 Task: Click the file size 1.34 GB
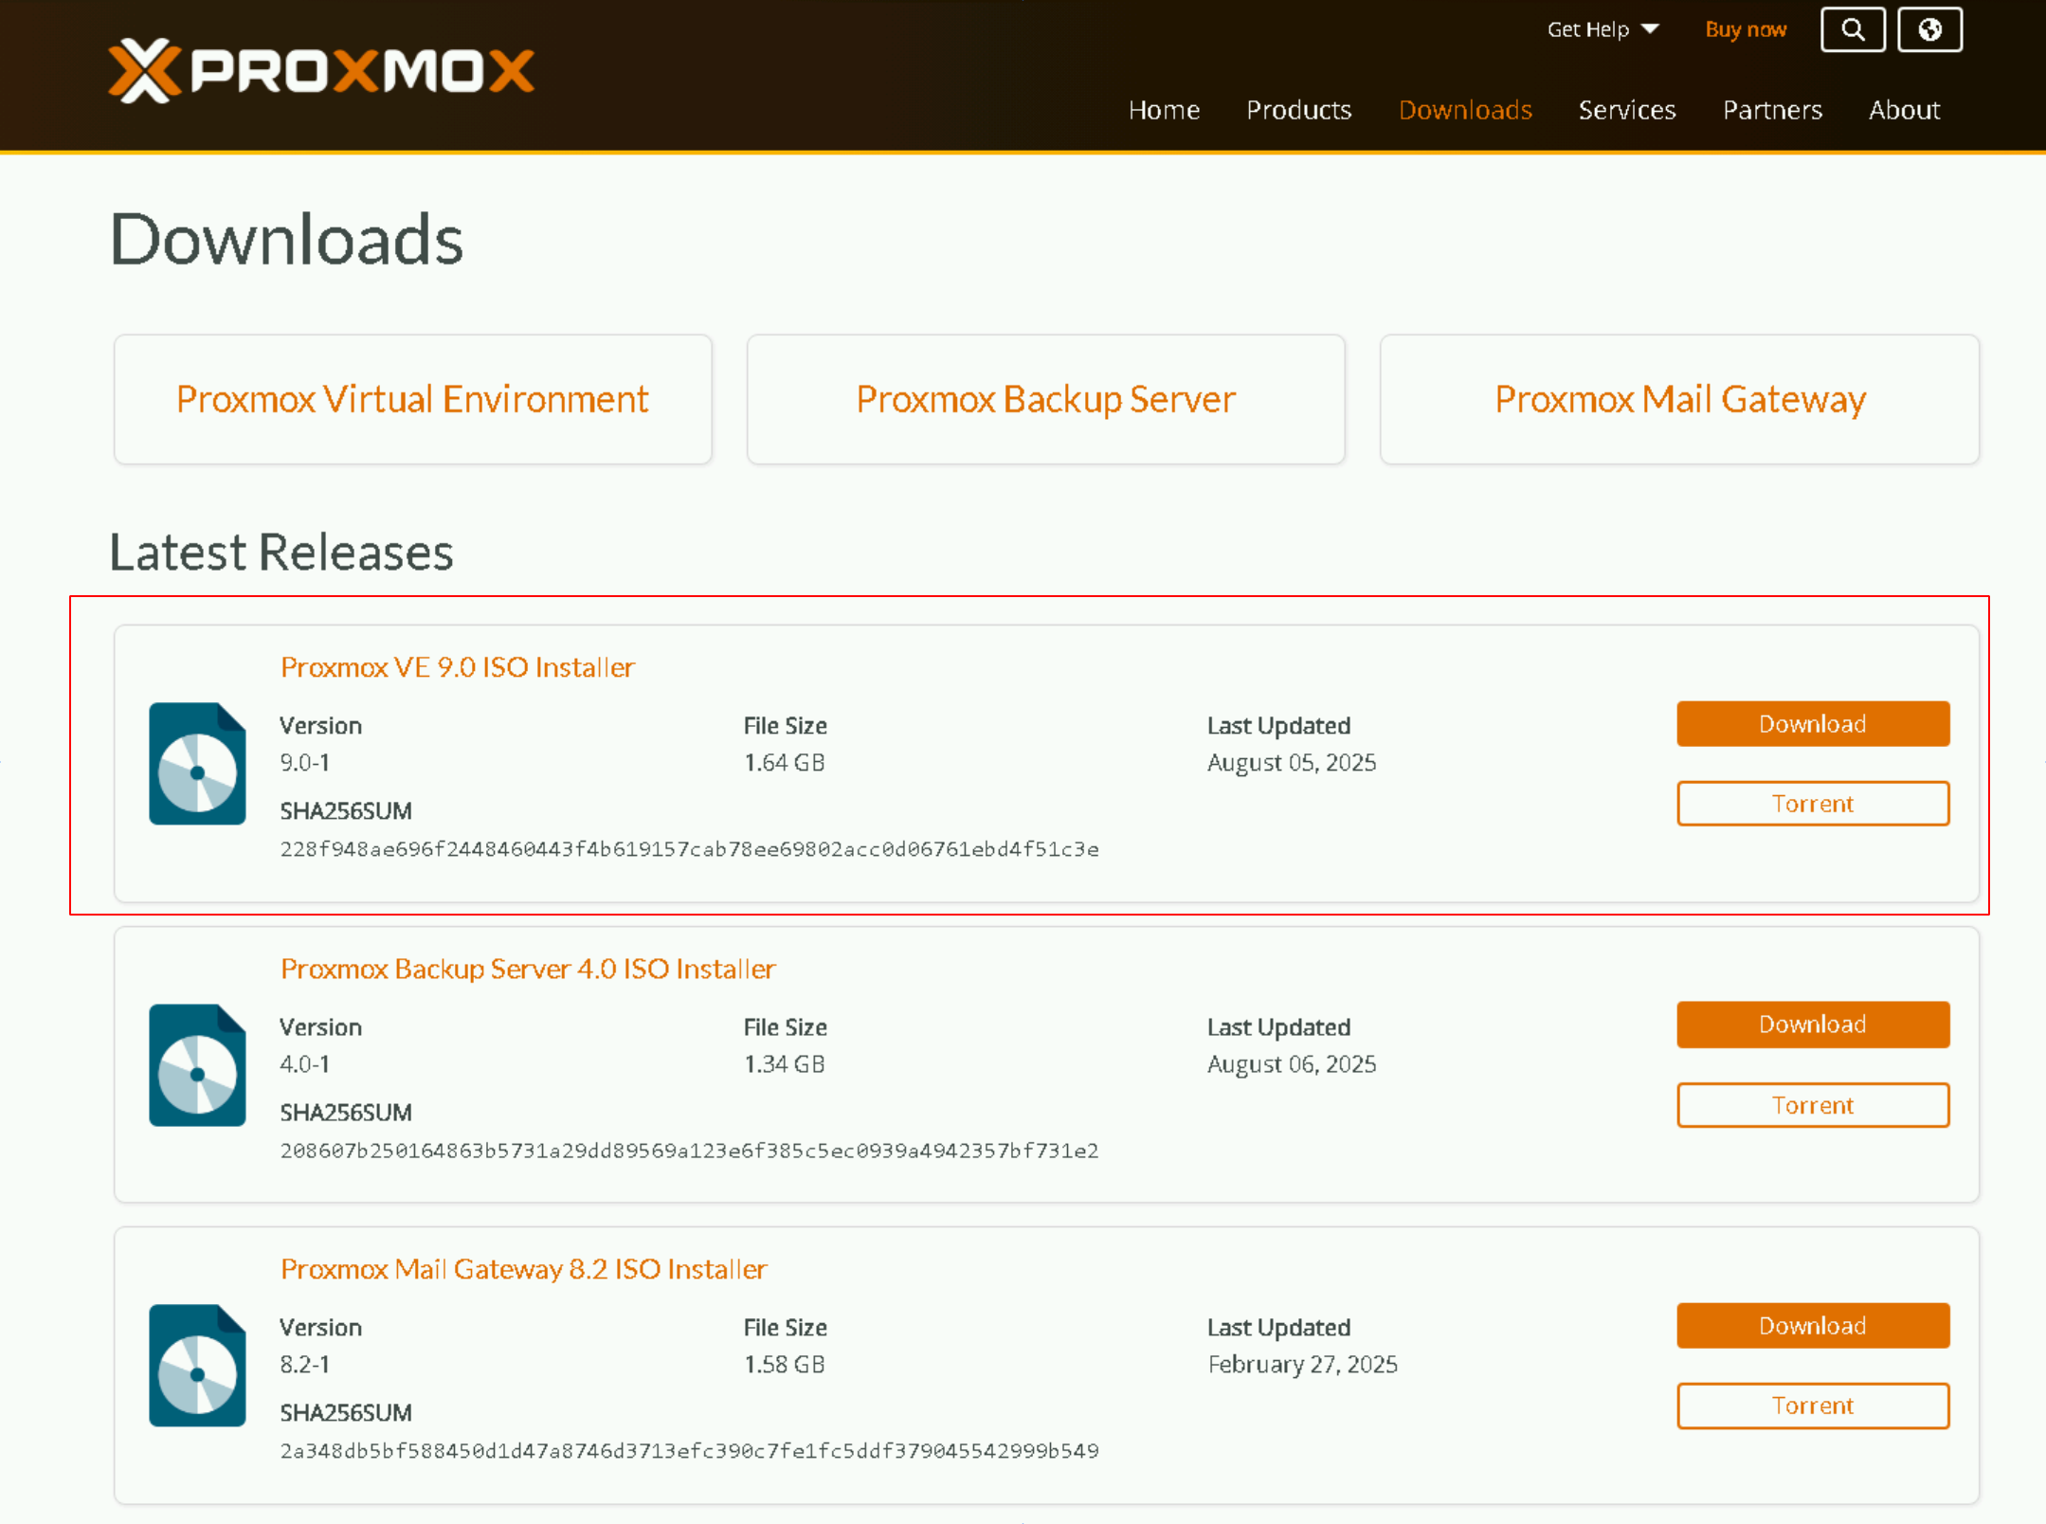(784, 1064)
